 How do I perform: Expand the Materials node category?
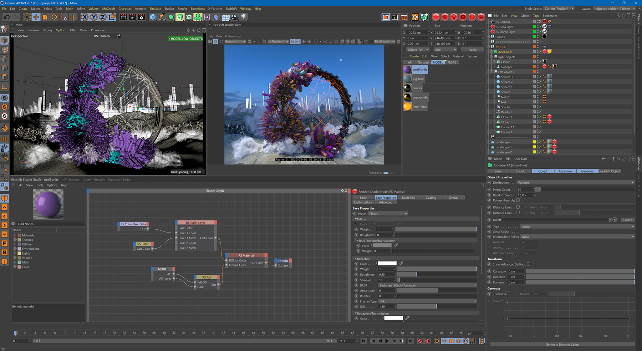tap(15, 235)
